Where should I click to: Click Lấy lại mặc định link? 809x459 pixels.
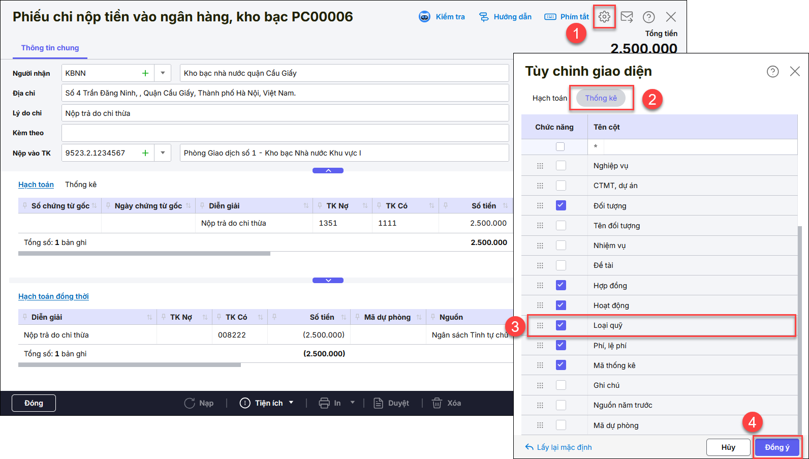pyautogui.click(x=558, y=447)
